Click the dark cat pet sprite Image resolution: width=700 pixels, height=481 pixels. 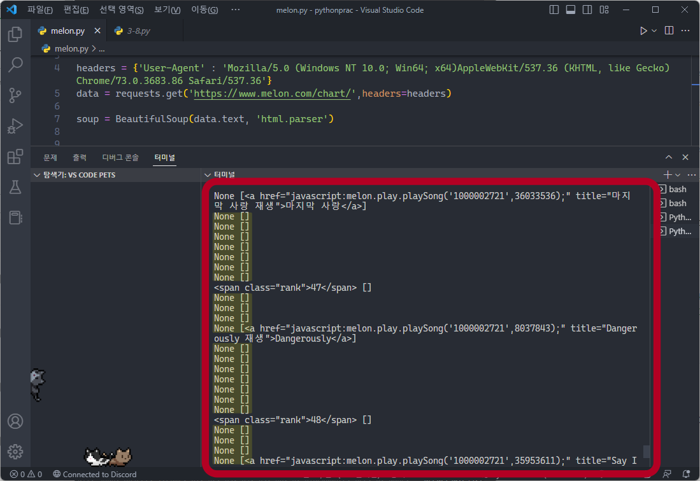pyautogui.click(x=38, y=385)
